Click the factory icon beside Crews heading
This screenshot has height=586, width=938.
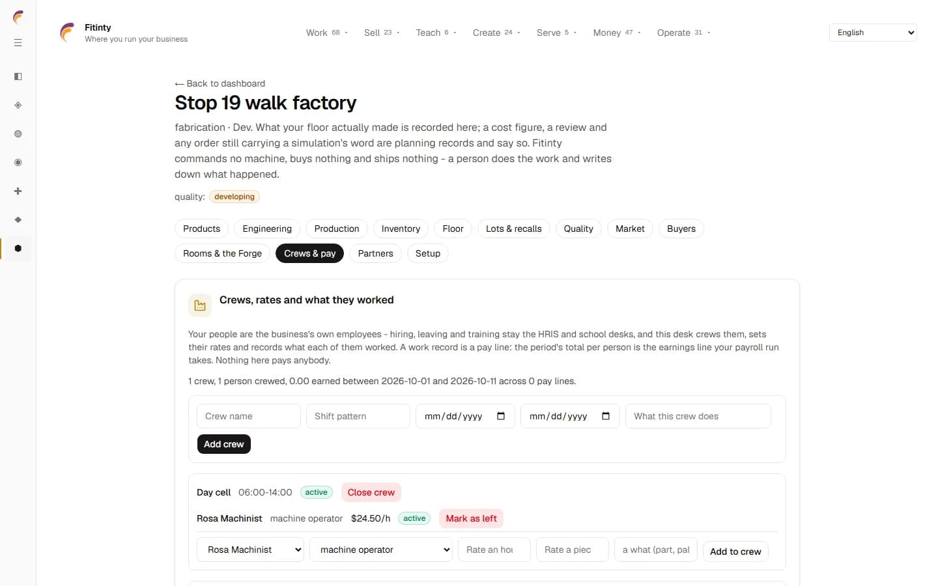pos(200,305)
